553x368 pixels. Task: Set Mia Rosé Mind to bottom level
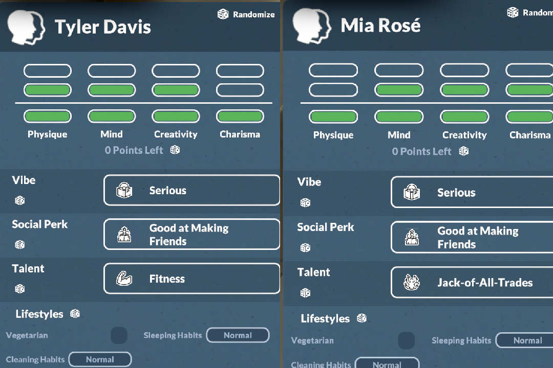(399, 117)
